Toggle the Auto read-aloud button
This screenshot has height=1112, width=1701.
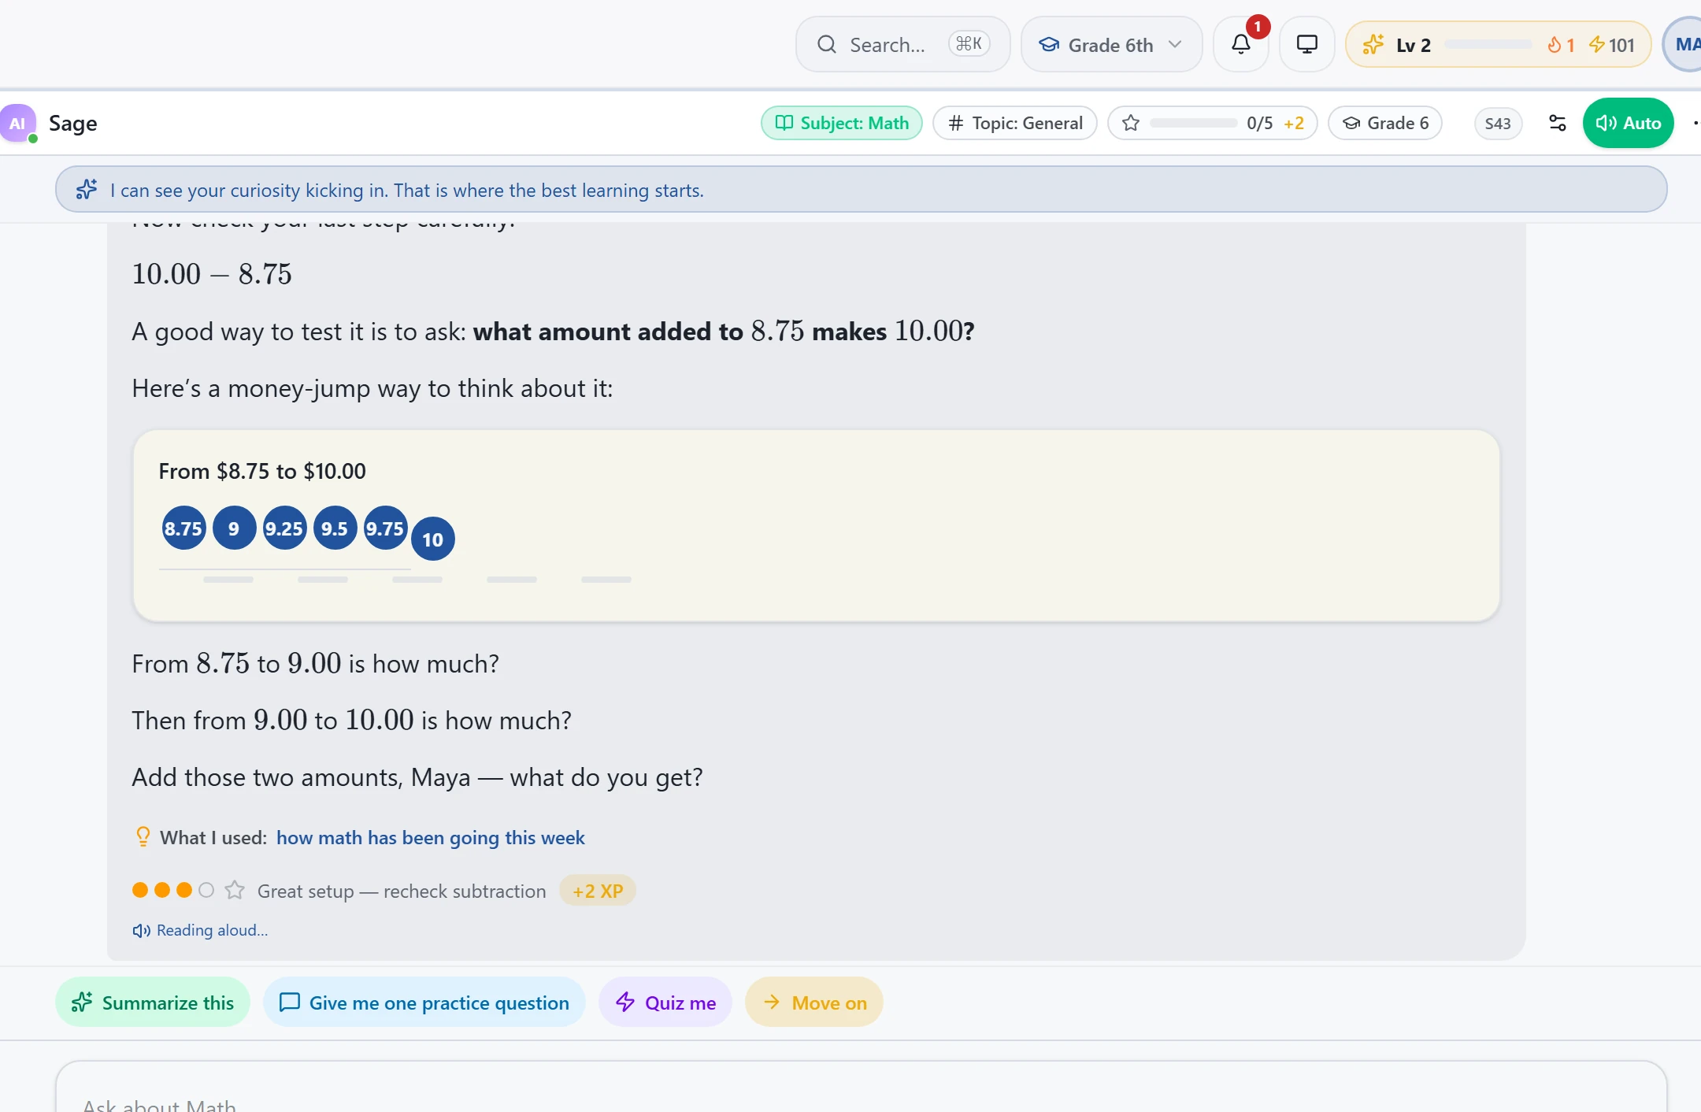coord(1628,123)
